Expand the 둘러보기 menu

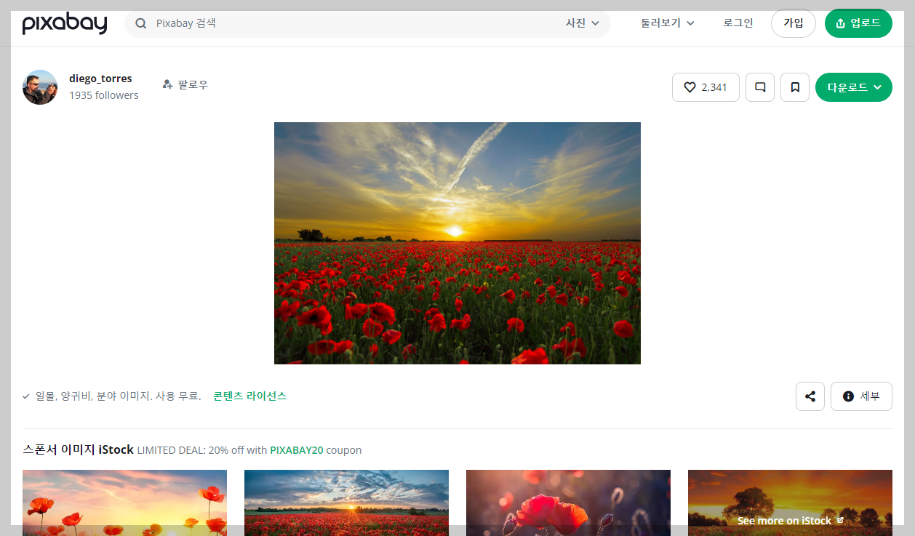[667, 23]
